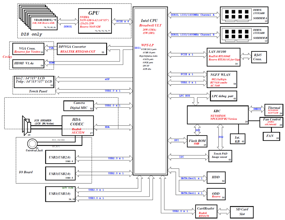
Task: Select 'Touch PAD Image sensor' block
Action: click(x=220, y=156)
